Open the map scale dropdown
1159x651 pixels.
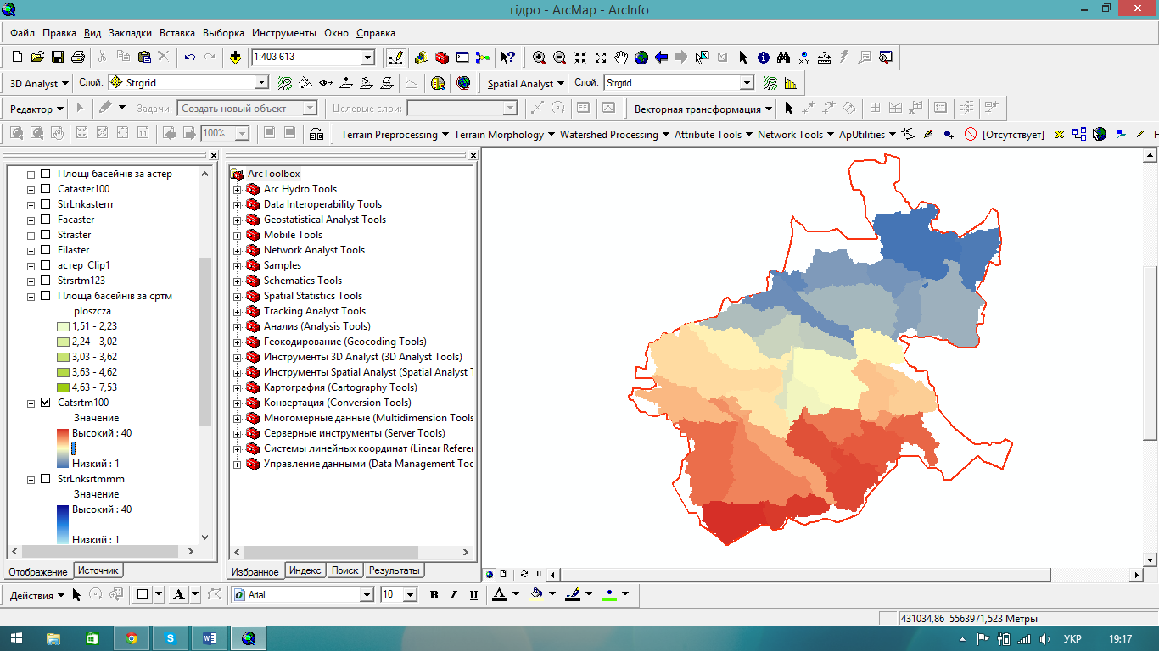point(368,58)
